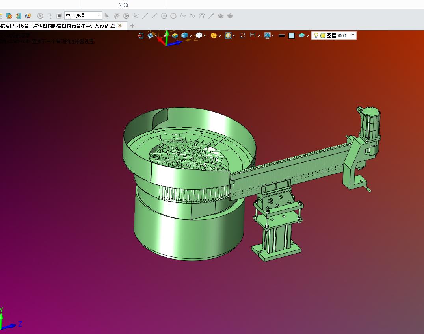Screen dimensions: 424x334
Task: Click the Z axis label in corner triad
Action: click(20, 324)
